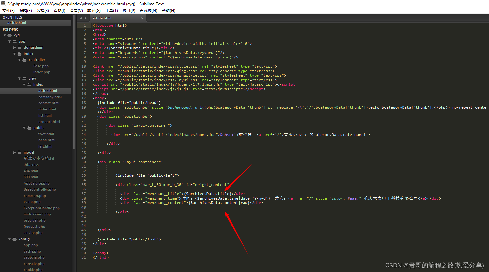This screenshot has height=272, width=489.
Task: Collapse the config folder
Action: [10, 239]
